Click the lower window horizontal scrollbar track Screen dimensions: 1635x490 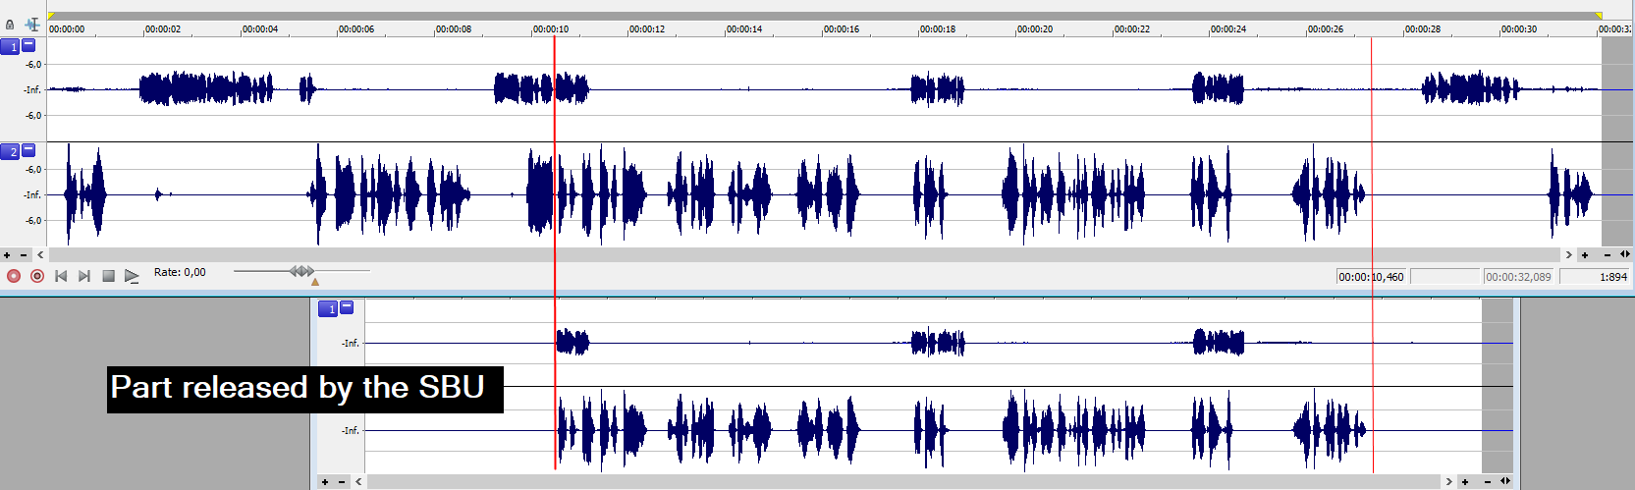[x=903, y=482]
